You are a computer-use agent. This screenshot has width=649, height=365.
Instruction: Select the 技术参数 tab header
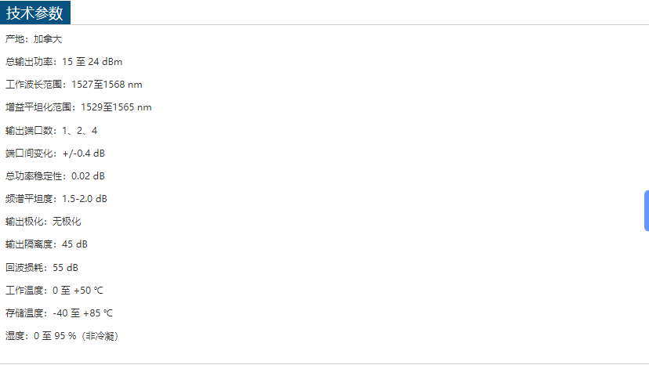click(x=35, y=13)
